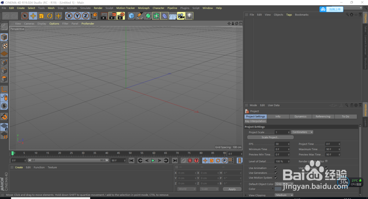Toggle Use Motion System checkbox
Screen dimensions: 368x199
coord(276,178)
